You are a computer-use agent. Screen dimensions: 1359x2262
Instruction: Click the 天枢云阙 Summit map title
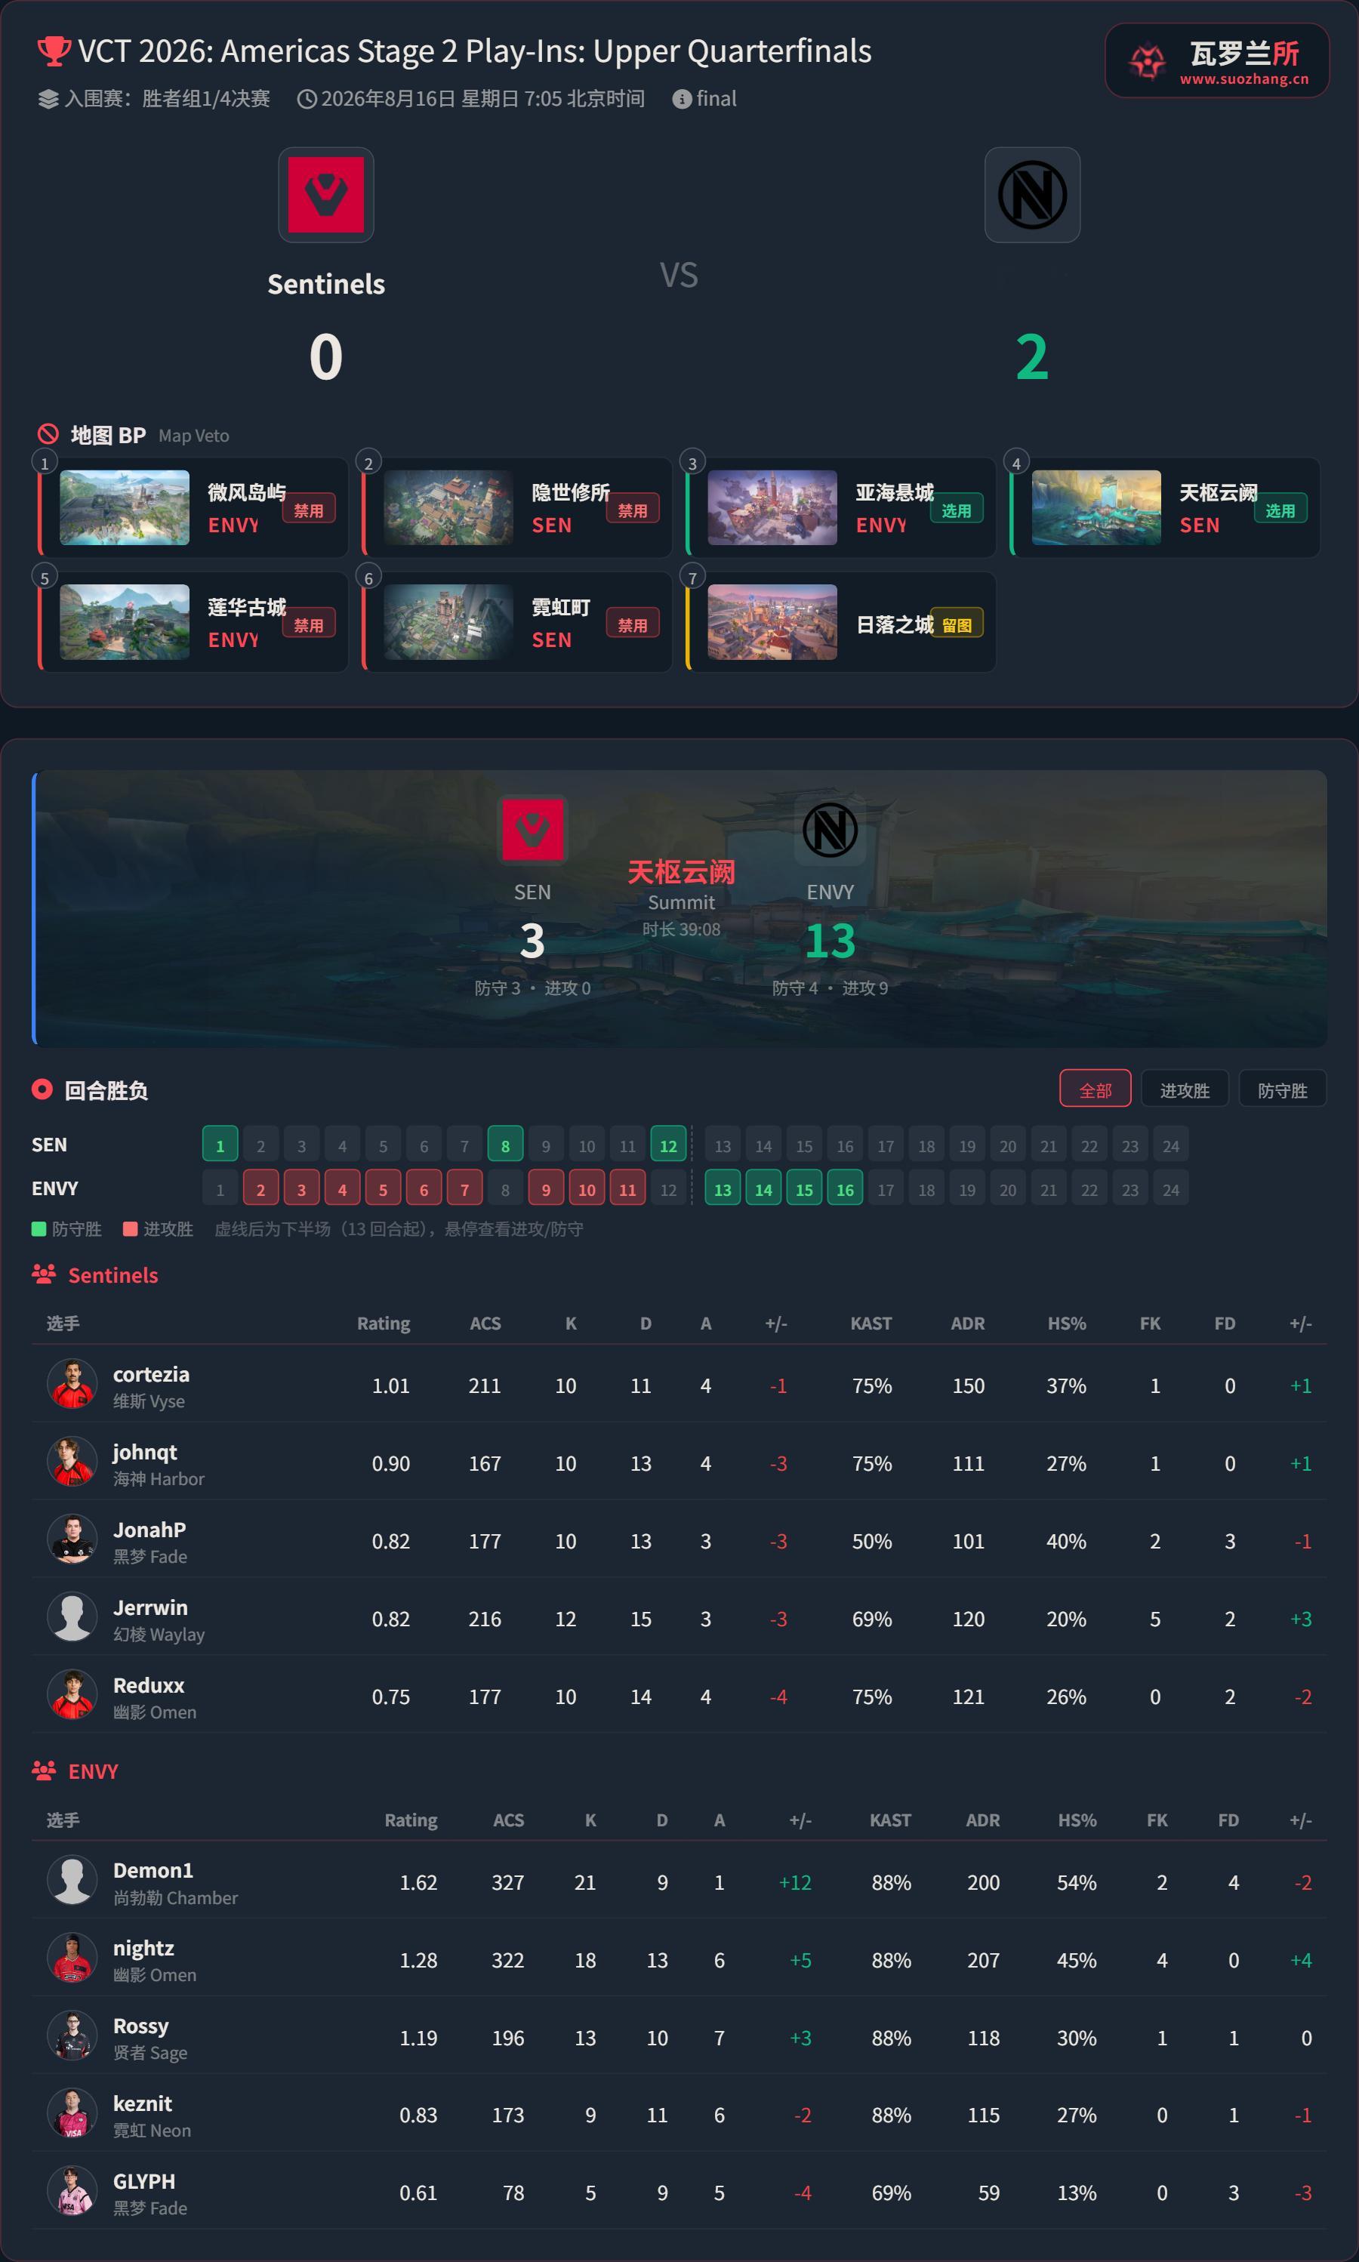click(x=681, y=871)
